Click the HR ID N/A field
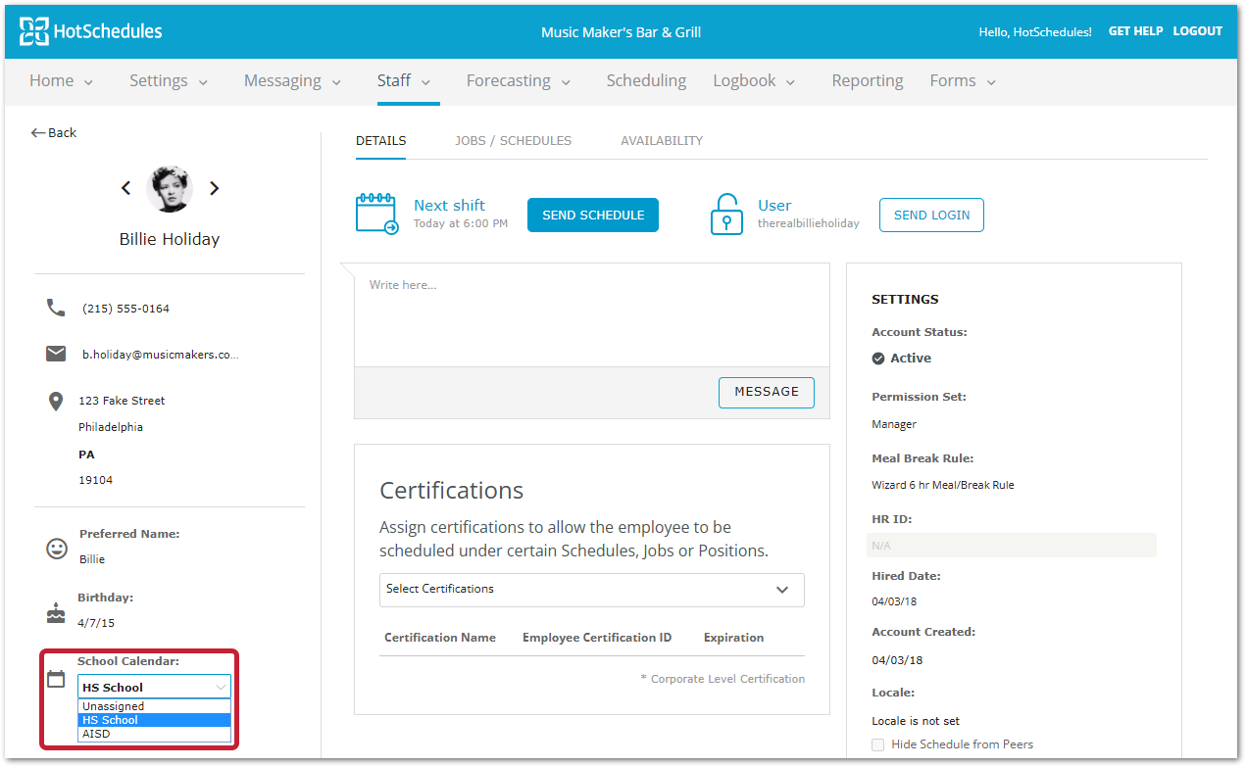 click(1012, 546)
